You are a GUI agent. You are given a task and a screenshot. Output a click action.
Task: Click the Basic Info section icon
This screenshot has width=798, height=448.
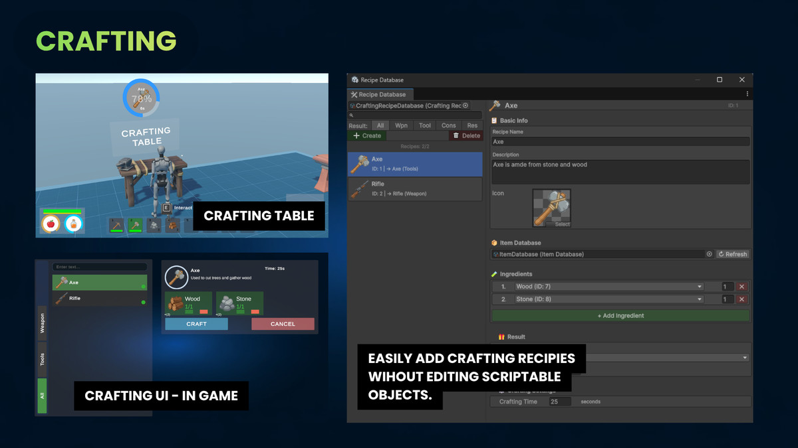click(x=494, y=121)
